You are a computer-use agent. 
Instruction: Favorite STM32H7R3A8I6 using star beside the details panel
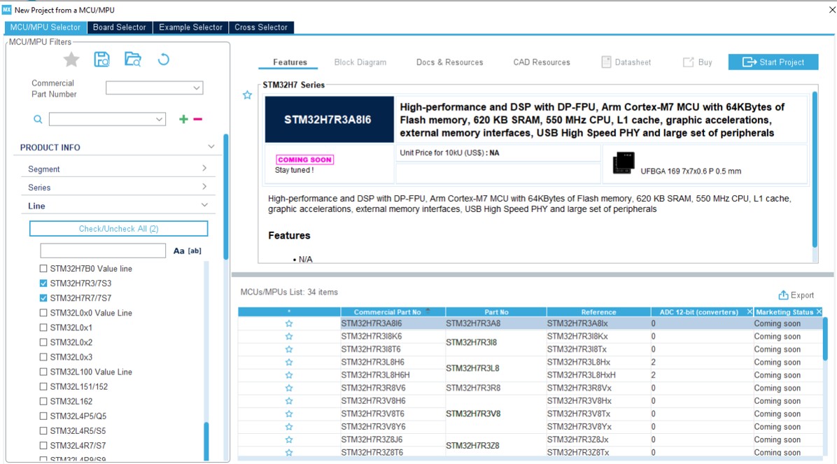247,95
